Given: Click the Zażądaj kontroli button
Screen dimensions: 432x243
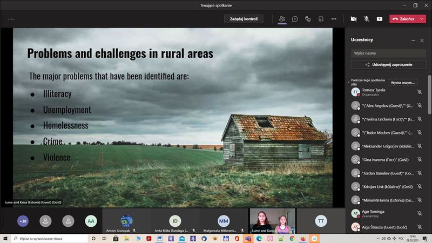Looking at the screenshot, I should pyautogui.click(x=244, y=19).
